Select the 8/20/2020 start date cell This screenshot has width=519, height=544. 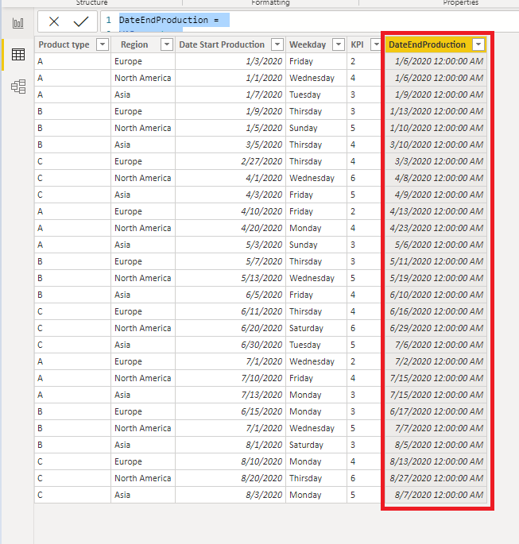[230, 478]
